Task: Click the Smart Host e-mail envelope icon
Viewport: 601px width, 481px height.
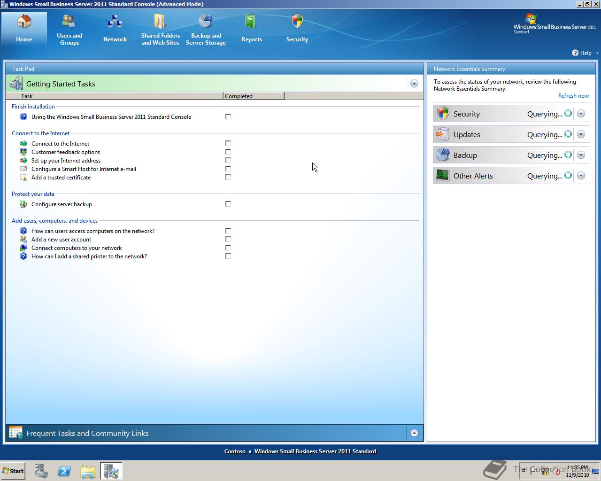Action: [23, 169]
